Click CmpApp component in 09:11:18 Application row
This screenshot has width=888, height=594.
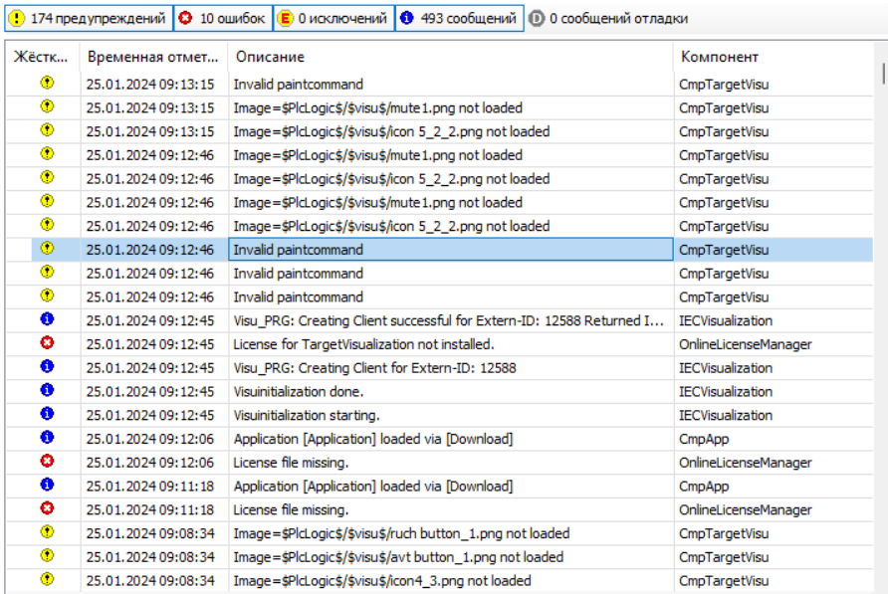(x=704, y=487)
